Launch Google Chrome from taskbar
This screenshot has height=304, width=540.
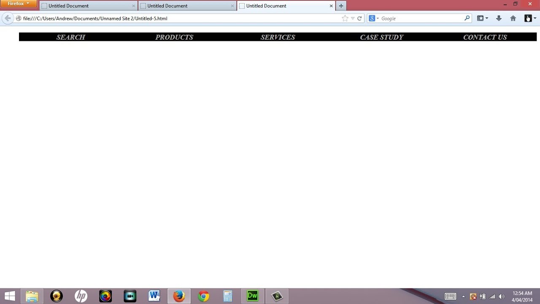click(203, 296)
